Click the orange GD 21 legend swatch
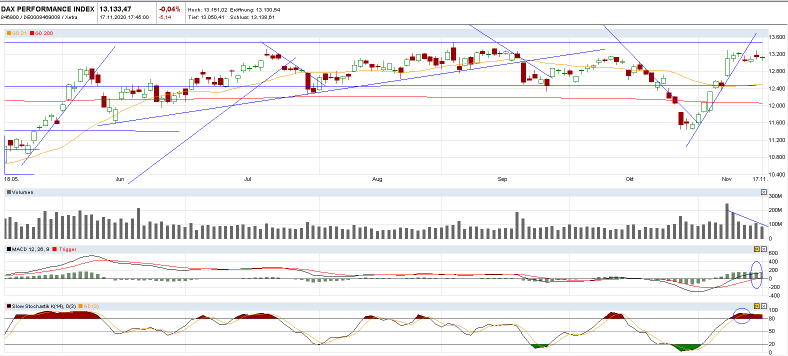788x356 pixels. pyautogui.click(x=9, y=33)
